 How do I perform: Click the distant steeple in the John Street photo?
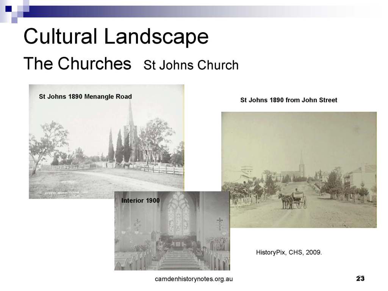coord(302,163)
